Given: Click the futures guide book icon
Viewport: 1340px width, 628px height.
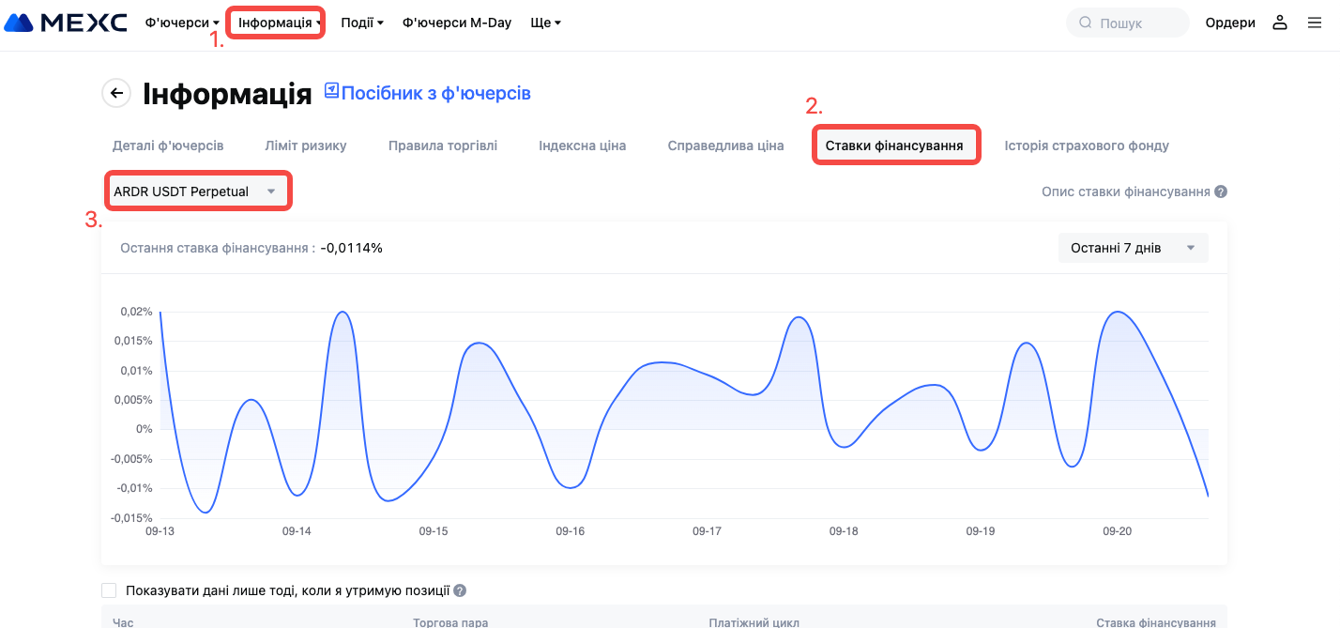Looking at the screenshot, I should click(331, 91).
